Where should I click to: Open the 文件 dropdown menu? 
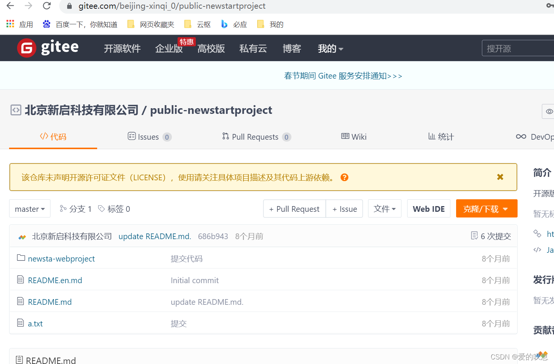click(x=385, y=208)
